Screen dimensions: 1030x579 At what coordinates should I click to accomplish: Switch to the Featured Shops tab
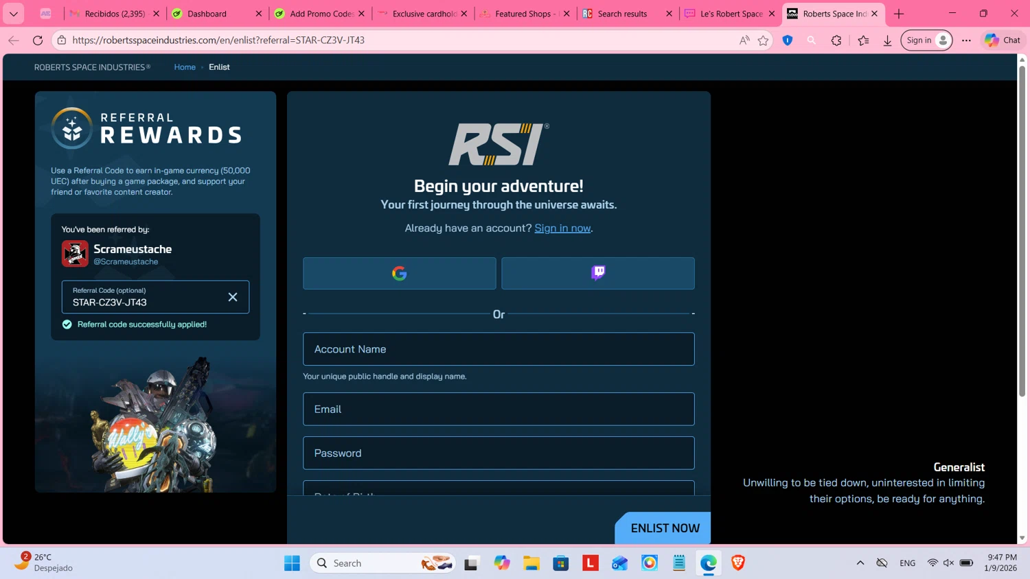pos(525,14)
